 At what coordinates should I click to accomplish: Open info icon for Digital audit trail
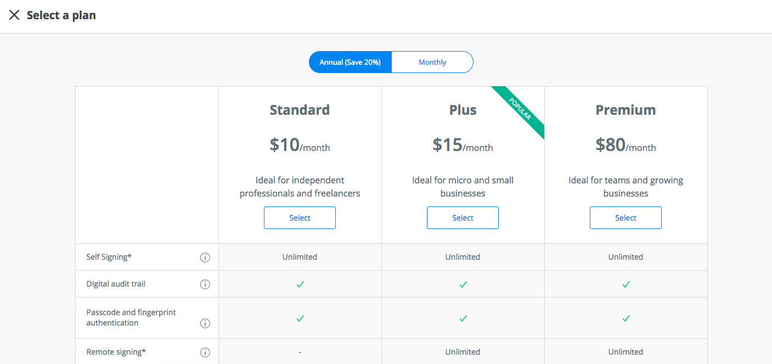pyautogui.click(x=205, y=284)
